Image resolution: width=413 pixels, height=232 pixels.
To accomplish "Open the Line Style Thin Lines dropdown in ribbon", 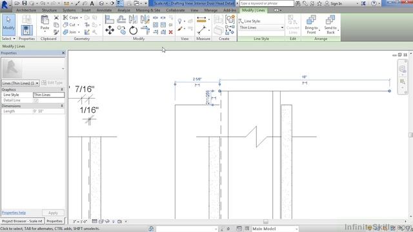I will [261, 28].
